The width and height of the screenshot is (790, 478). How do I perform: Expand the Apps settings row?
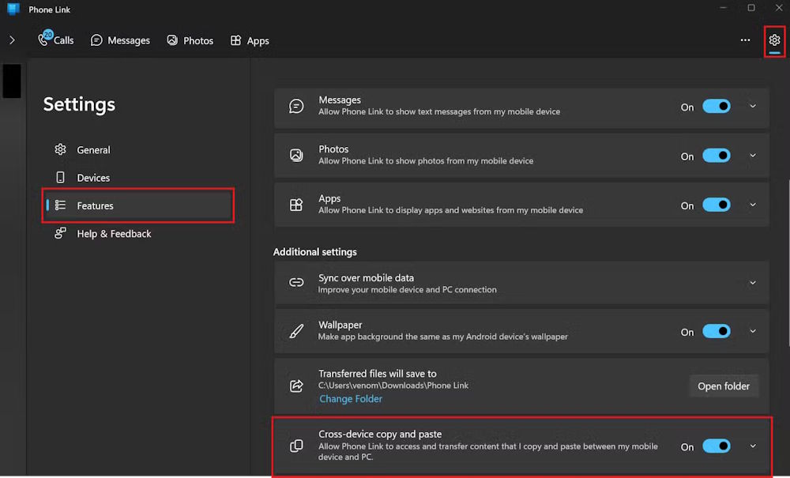coord(752,204)
